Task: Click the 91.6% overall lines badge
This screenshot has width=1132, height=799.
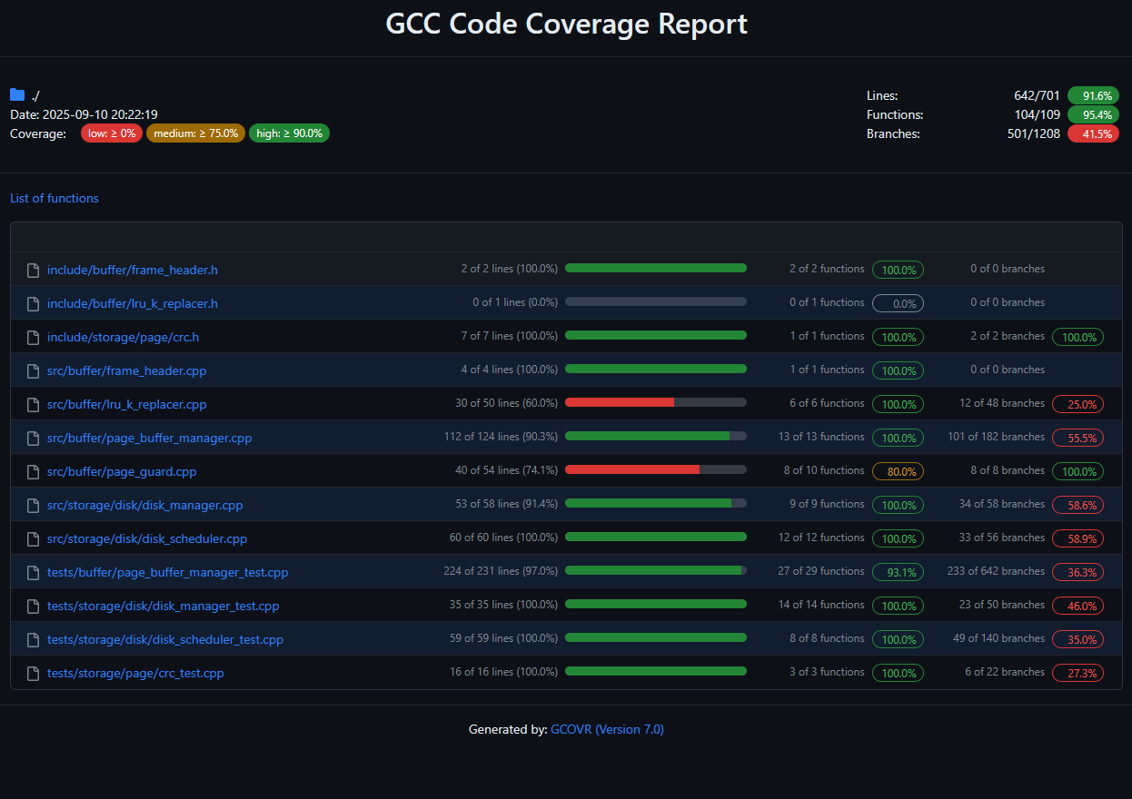Action: click(x=1094, y=95)
